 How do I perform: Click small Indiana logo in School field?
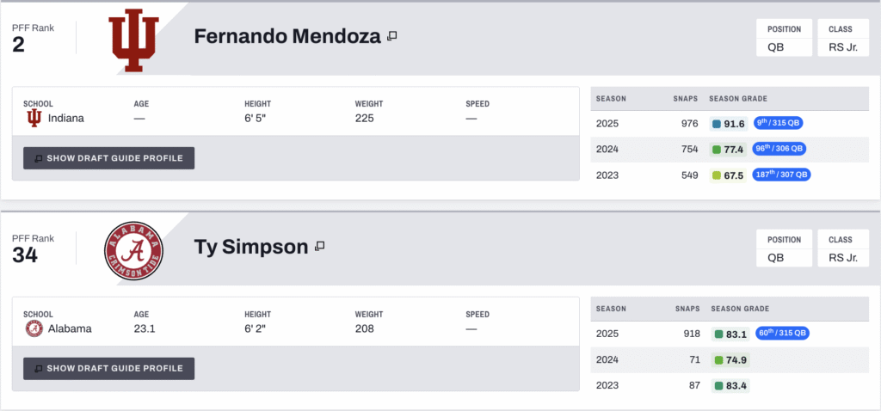pyautogui.click(x=34, y=118)
